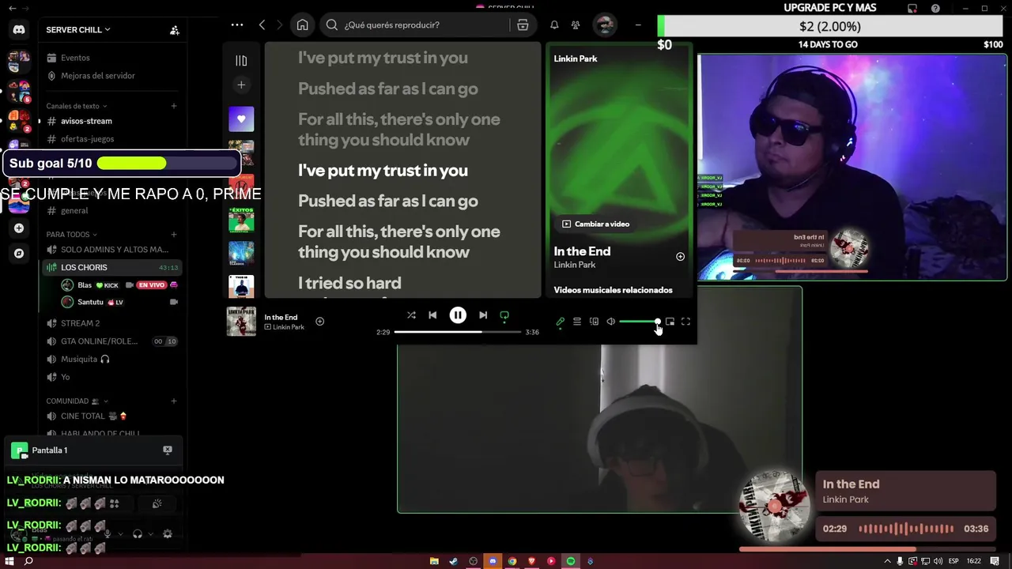Add a server with Discord plus icon
The width and height of the screenshot is (1012, 569).
coord(19,228)
